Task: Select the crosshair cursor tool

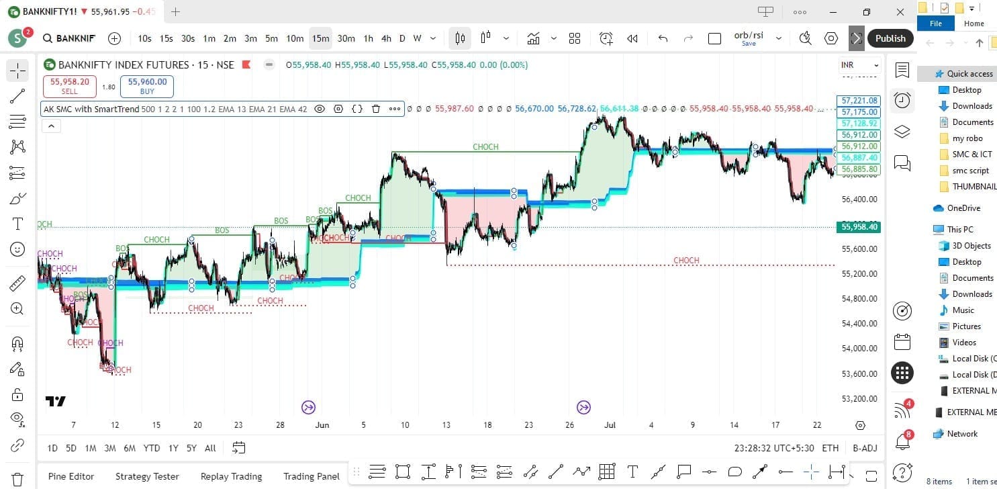Action: coord(17,71)
